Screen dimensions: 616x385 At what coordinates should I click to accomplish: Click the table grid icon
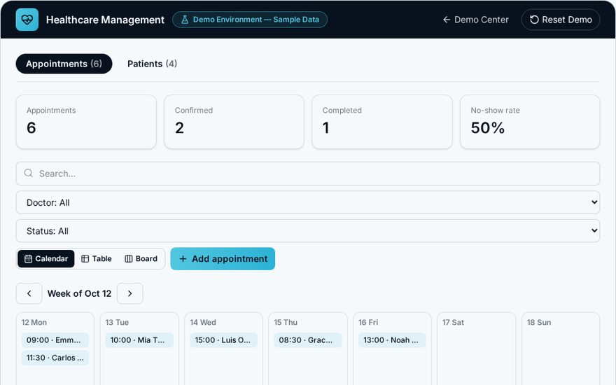(x=85, y=259)
